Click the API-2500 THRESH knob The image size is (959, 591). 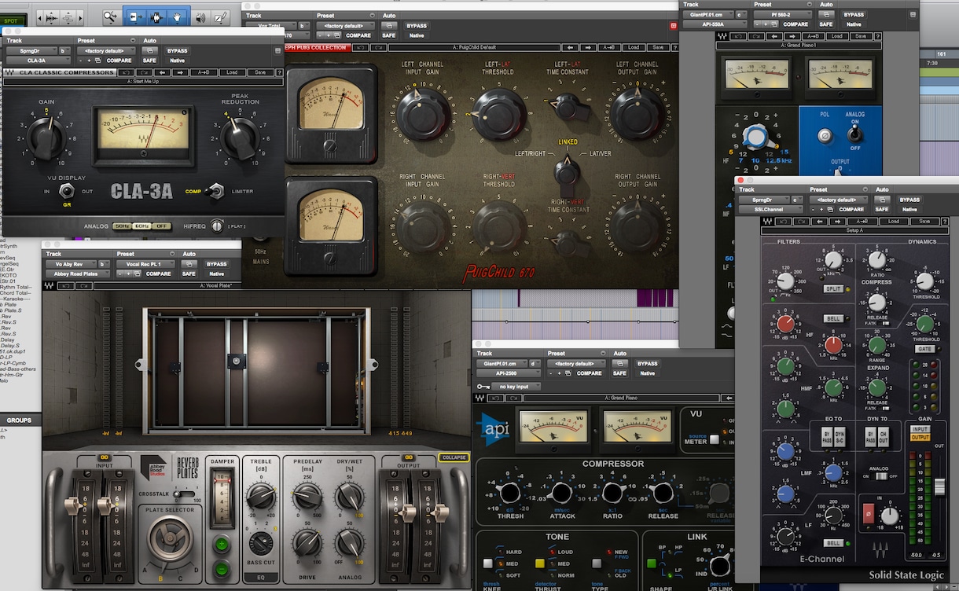pyautogui.click(x=509, y=493)
